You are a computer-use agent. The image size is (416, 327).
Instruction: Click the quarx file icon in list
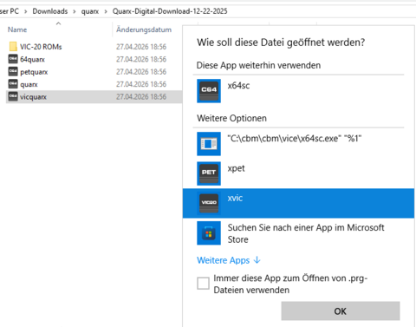click(13, 84)
